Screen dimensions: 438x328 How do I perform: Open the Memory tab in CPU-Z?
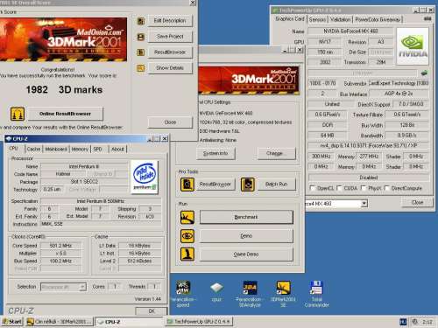[x=80, y=149]
